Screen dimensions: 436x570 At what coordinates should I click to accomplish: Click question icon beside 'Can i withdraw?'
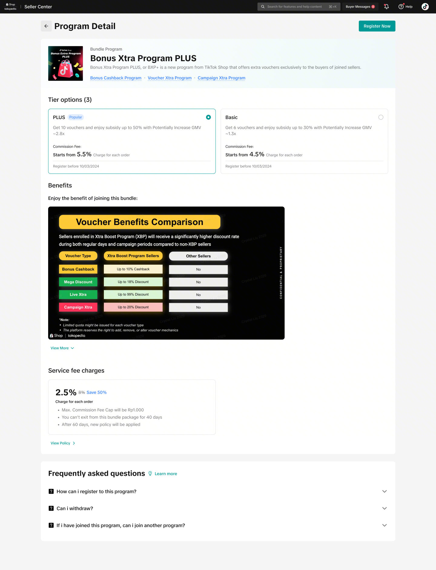[51, 508]
